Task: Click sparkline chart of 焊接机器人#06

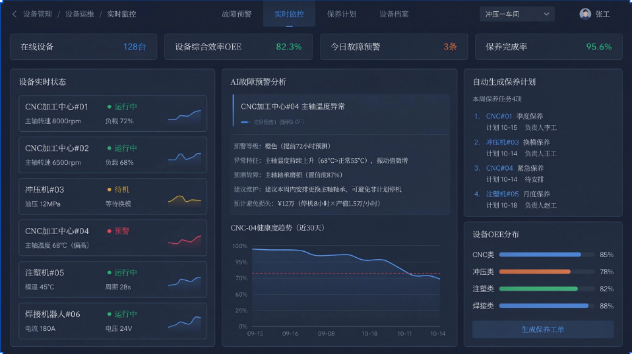Action: (x=185, y=323)
